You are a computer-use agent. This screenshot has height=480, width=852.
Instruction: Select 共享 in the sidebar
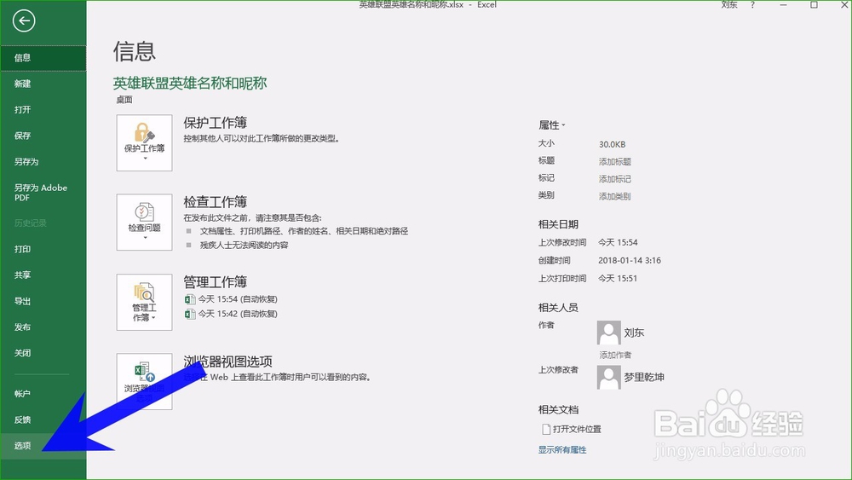(x=43, y=275)
